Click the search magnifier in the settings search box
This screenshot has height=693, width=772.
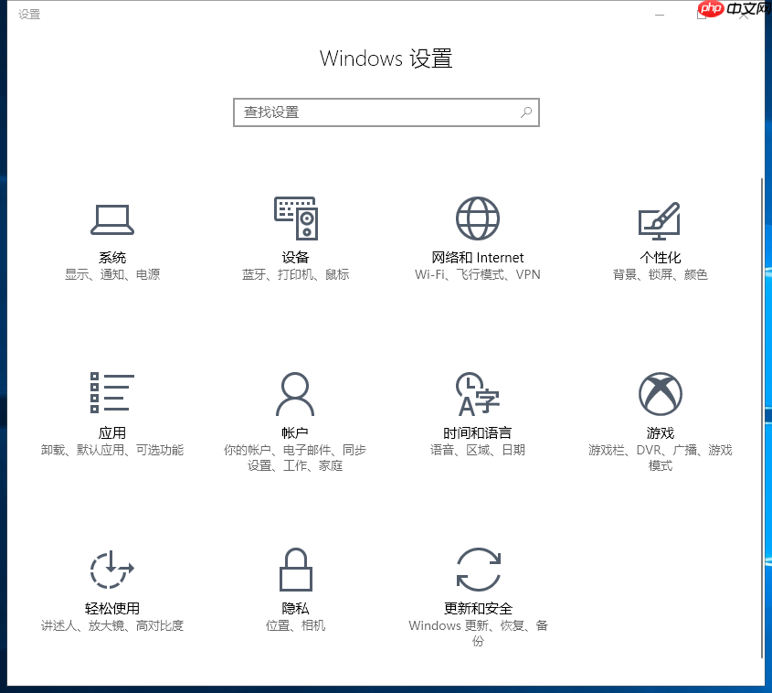click(525, 112)
